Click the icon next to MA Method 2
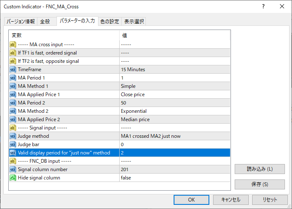292x209 pixels. point(12,111)
